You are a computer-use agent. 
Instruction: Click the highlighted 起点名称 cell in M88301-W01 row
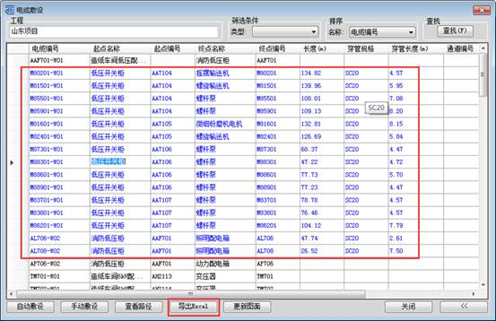coord(108,162)
